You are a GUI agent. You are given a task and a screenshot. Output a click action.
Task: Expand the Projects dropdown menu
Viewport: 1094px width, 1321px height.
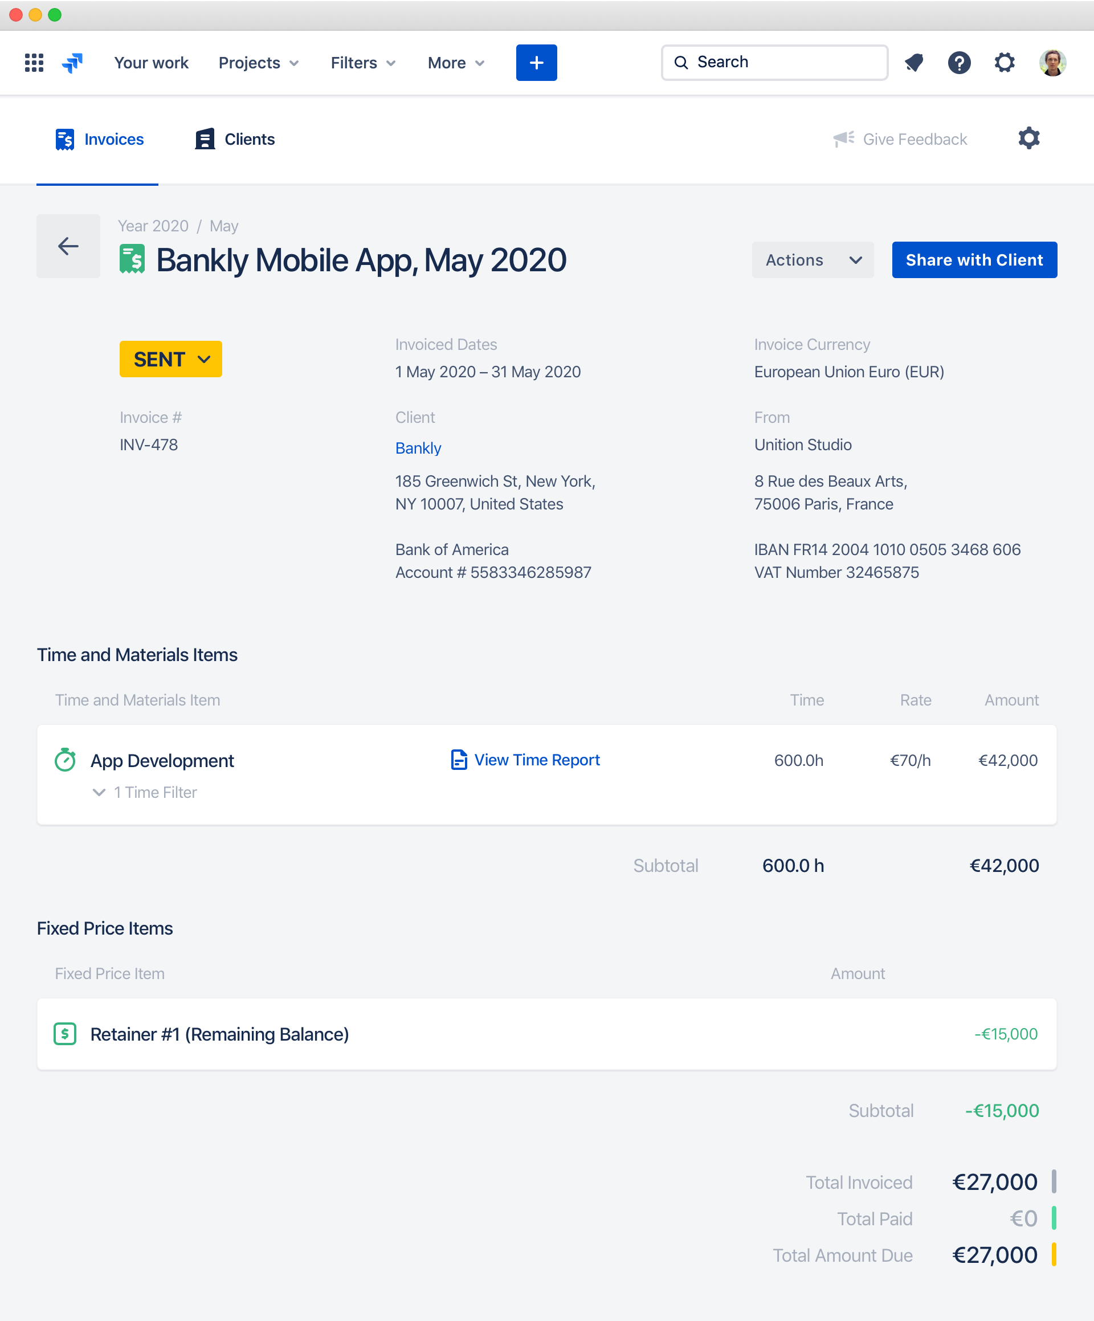click(x=259, y=63)
